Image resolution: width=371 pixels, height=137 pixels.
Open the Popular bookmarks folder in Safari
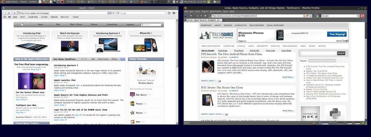(75, 17)
